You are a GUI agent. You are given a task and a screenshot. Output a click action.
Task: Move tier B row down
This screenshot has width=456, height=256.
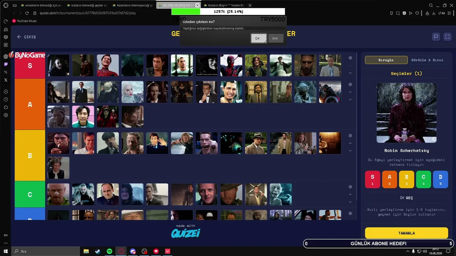pos(350,151)
